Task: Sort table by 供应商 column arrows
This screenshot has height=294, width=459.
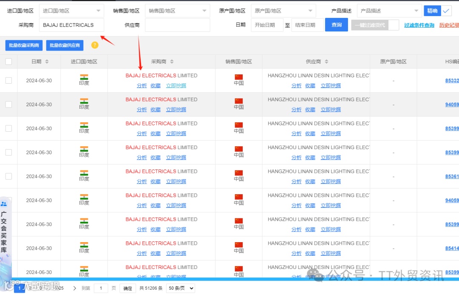Action: click(x=326, y=62)
